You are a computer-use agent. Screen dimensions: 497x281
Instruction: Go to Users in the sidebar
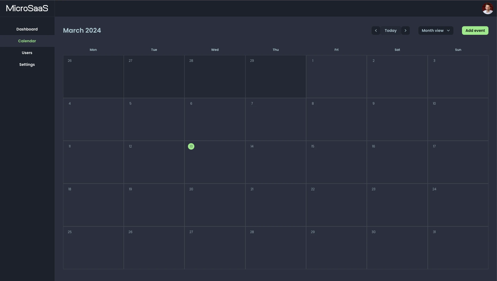[x=27, y=53]
